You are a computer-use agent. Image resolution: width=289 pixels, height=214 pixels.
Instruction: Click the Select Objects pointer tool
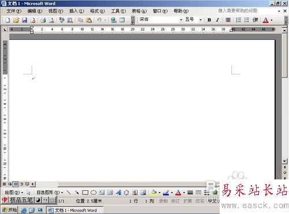(x=28, y=192)
